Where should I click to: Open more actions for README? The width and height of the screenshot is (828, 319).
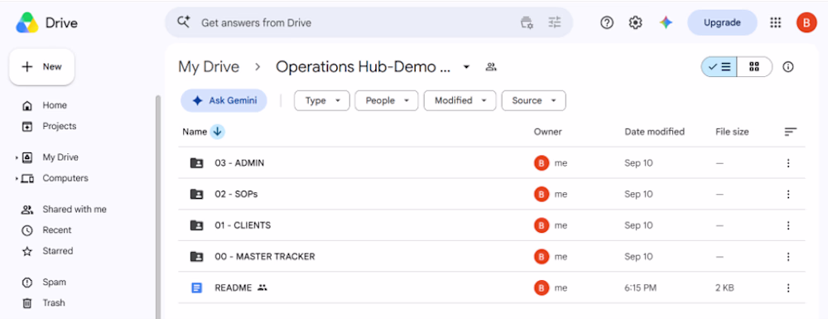click(788, 288)
